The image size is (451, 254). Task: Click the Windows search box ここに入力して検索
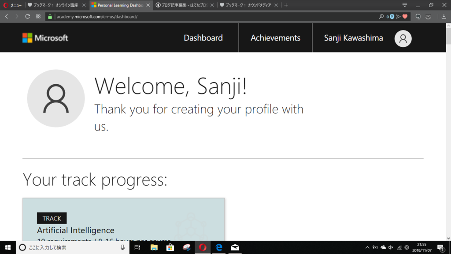pos(72,247)
